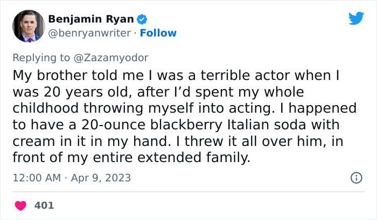
Task: Follow Benjamin Ryan
Action: coord(158,33)
